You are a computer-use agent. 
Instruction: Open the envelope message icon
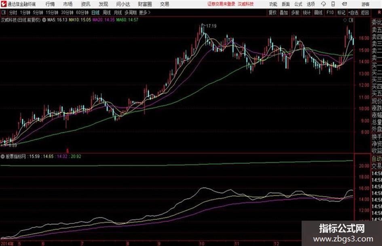click(344, 4)
